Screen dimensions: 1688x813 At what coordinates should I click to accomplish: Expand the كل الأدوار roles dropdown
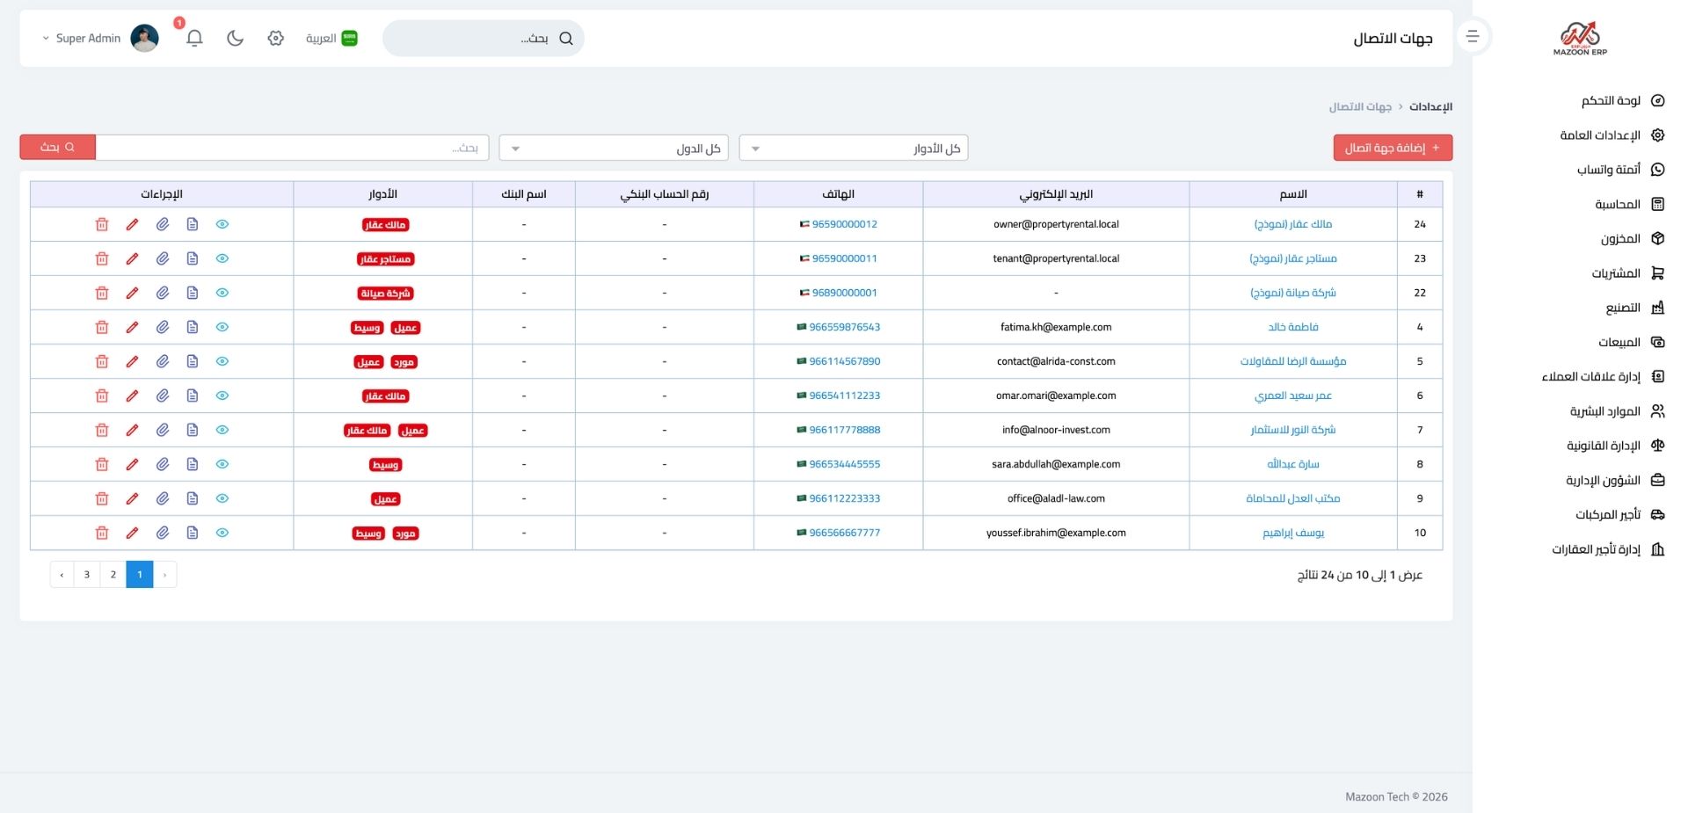coord(853,149)
